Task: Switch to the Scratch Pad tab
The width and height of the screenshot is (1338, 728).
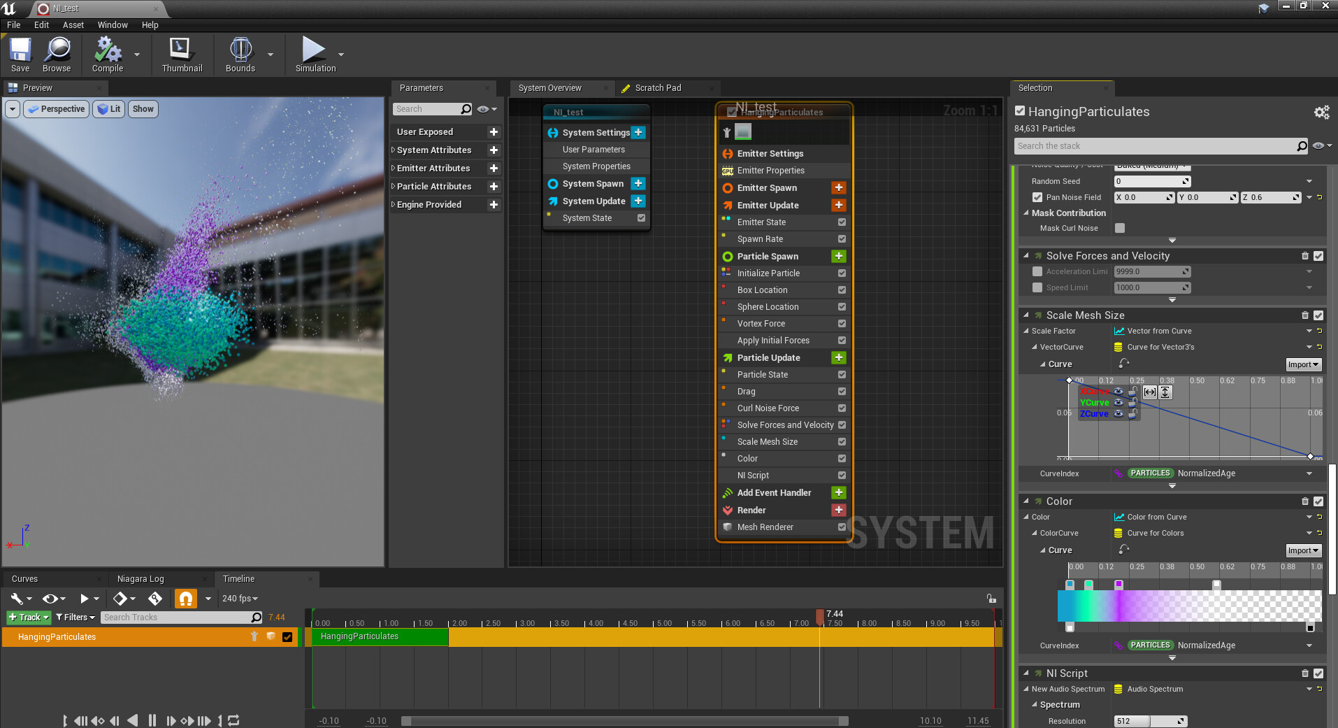Action: point(657,88)
